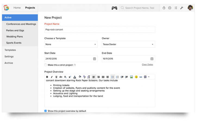Open the user profile avatar

tap(190, 8)
